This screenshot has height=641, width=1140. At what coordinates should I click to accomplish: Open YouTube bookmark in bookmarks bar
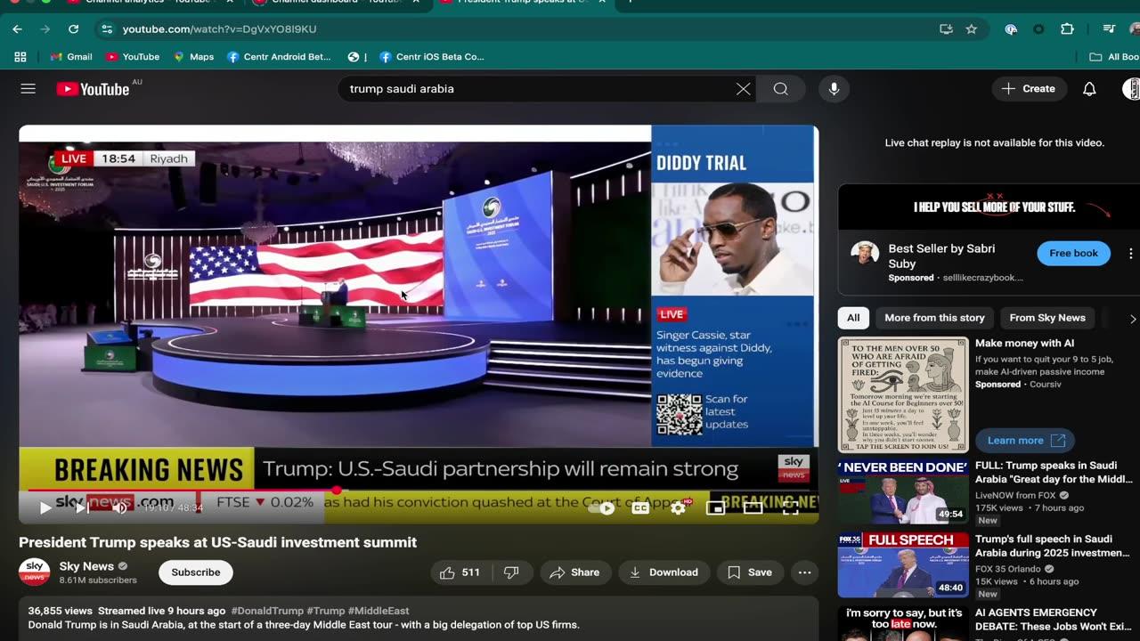(133, 57)
